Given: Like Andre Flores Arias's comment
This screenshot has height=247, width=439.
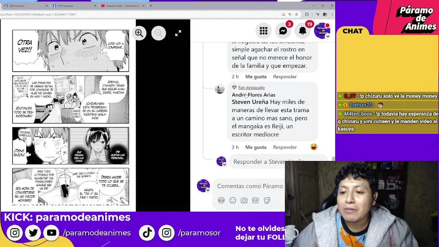Looking at the screenshot, I should [x=256, y=147].
